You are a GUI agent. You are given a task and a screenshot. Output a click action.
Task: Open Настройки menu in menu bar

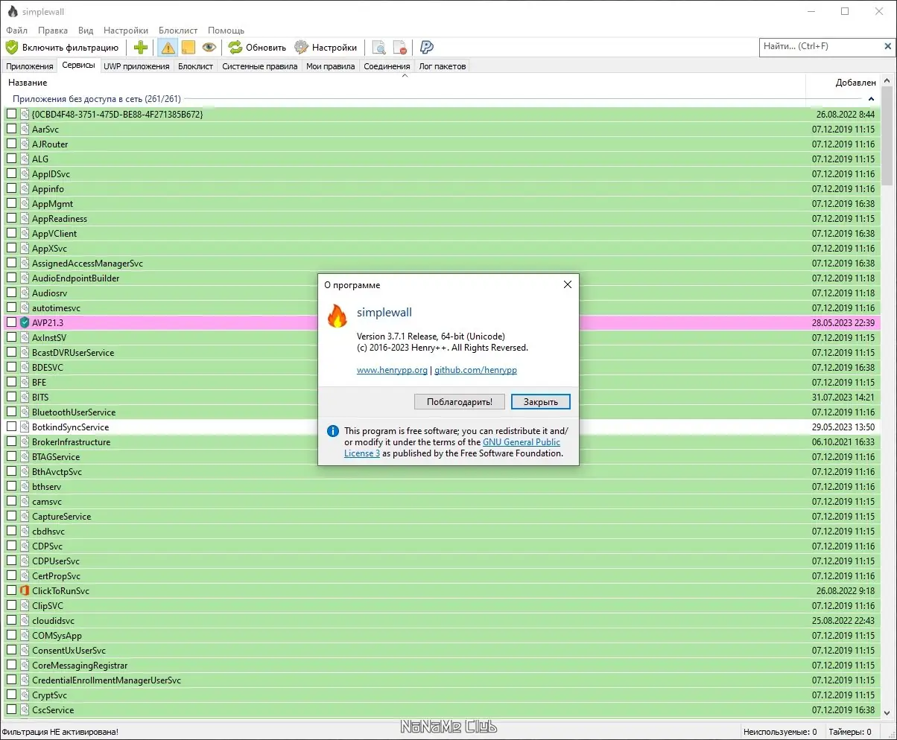[x=126, y=31]
